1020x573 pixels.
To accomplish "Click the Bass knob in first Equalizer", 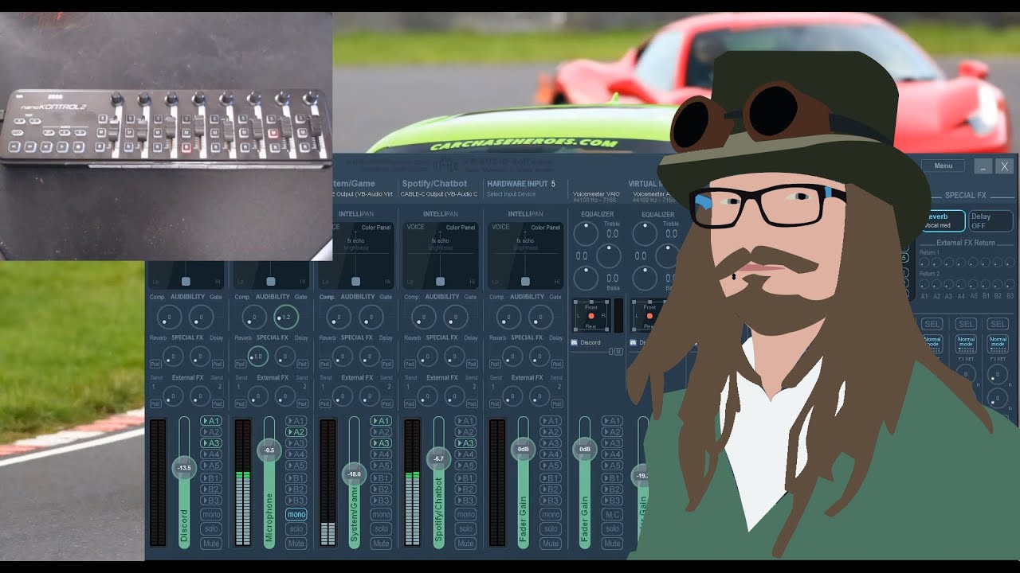I will [x=586, y=278].
